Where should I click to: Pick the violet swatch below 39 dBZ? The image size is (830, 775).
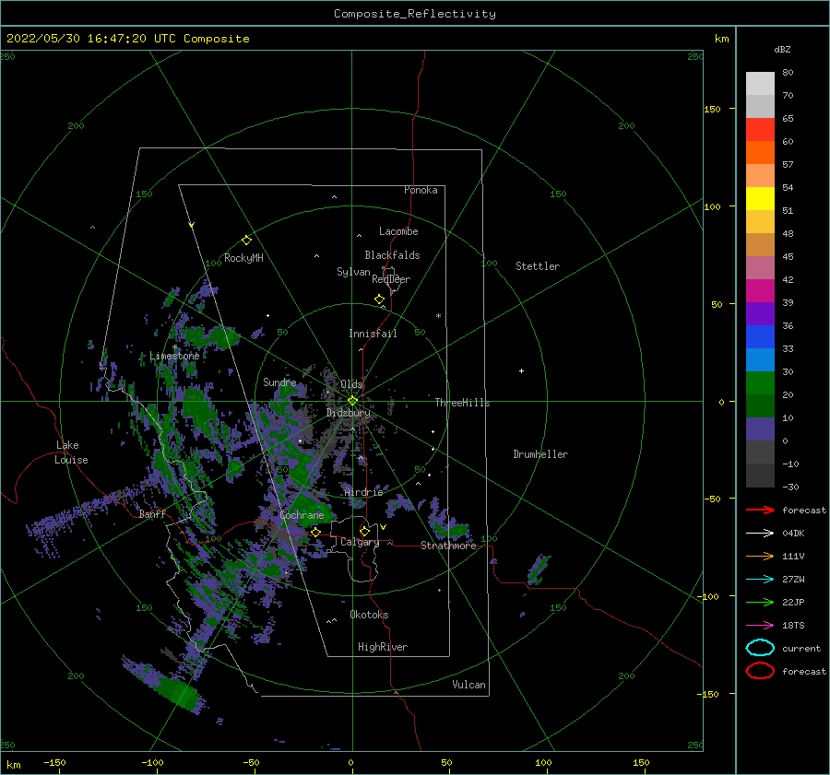pos(760,313)
